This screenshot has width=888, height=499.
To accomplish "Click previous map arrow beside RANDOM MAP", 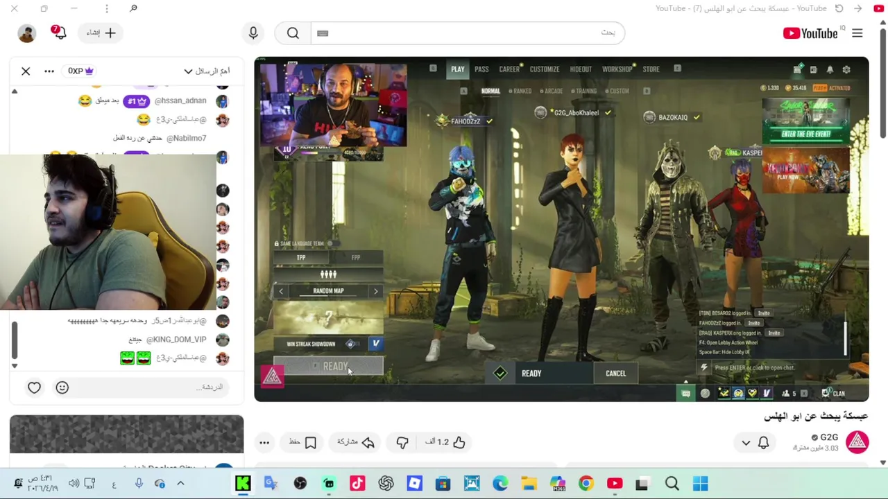I will [281, 291].
